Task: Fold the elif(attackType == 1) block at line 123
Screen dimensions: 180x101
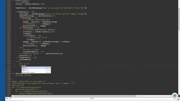Action: click(x=11, y=28)
